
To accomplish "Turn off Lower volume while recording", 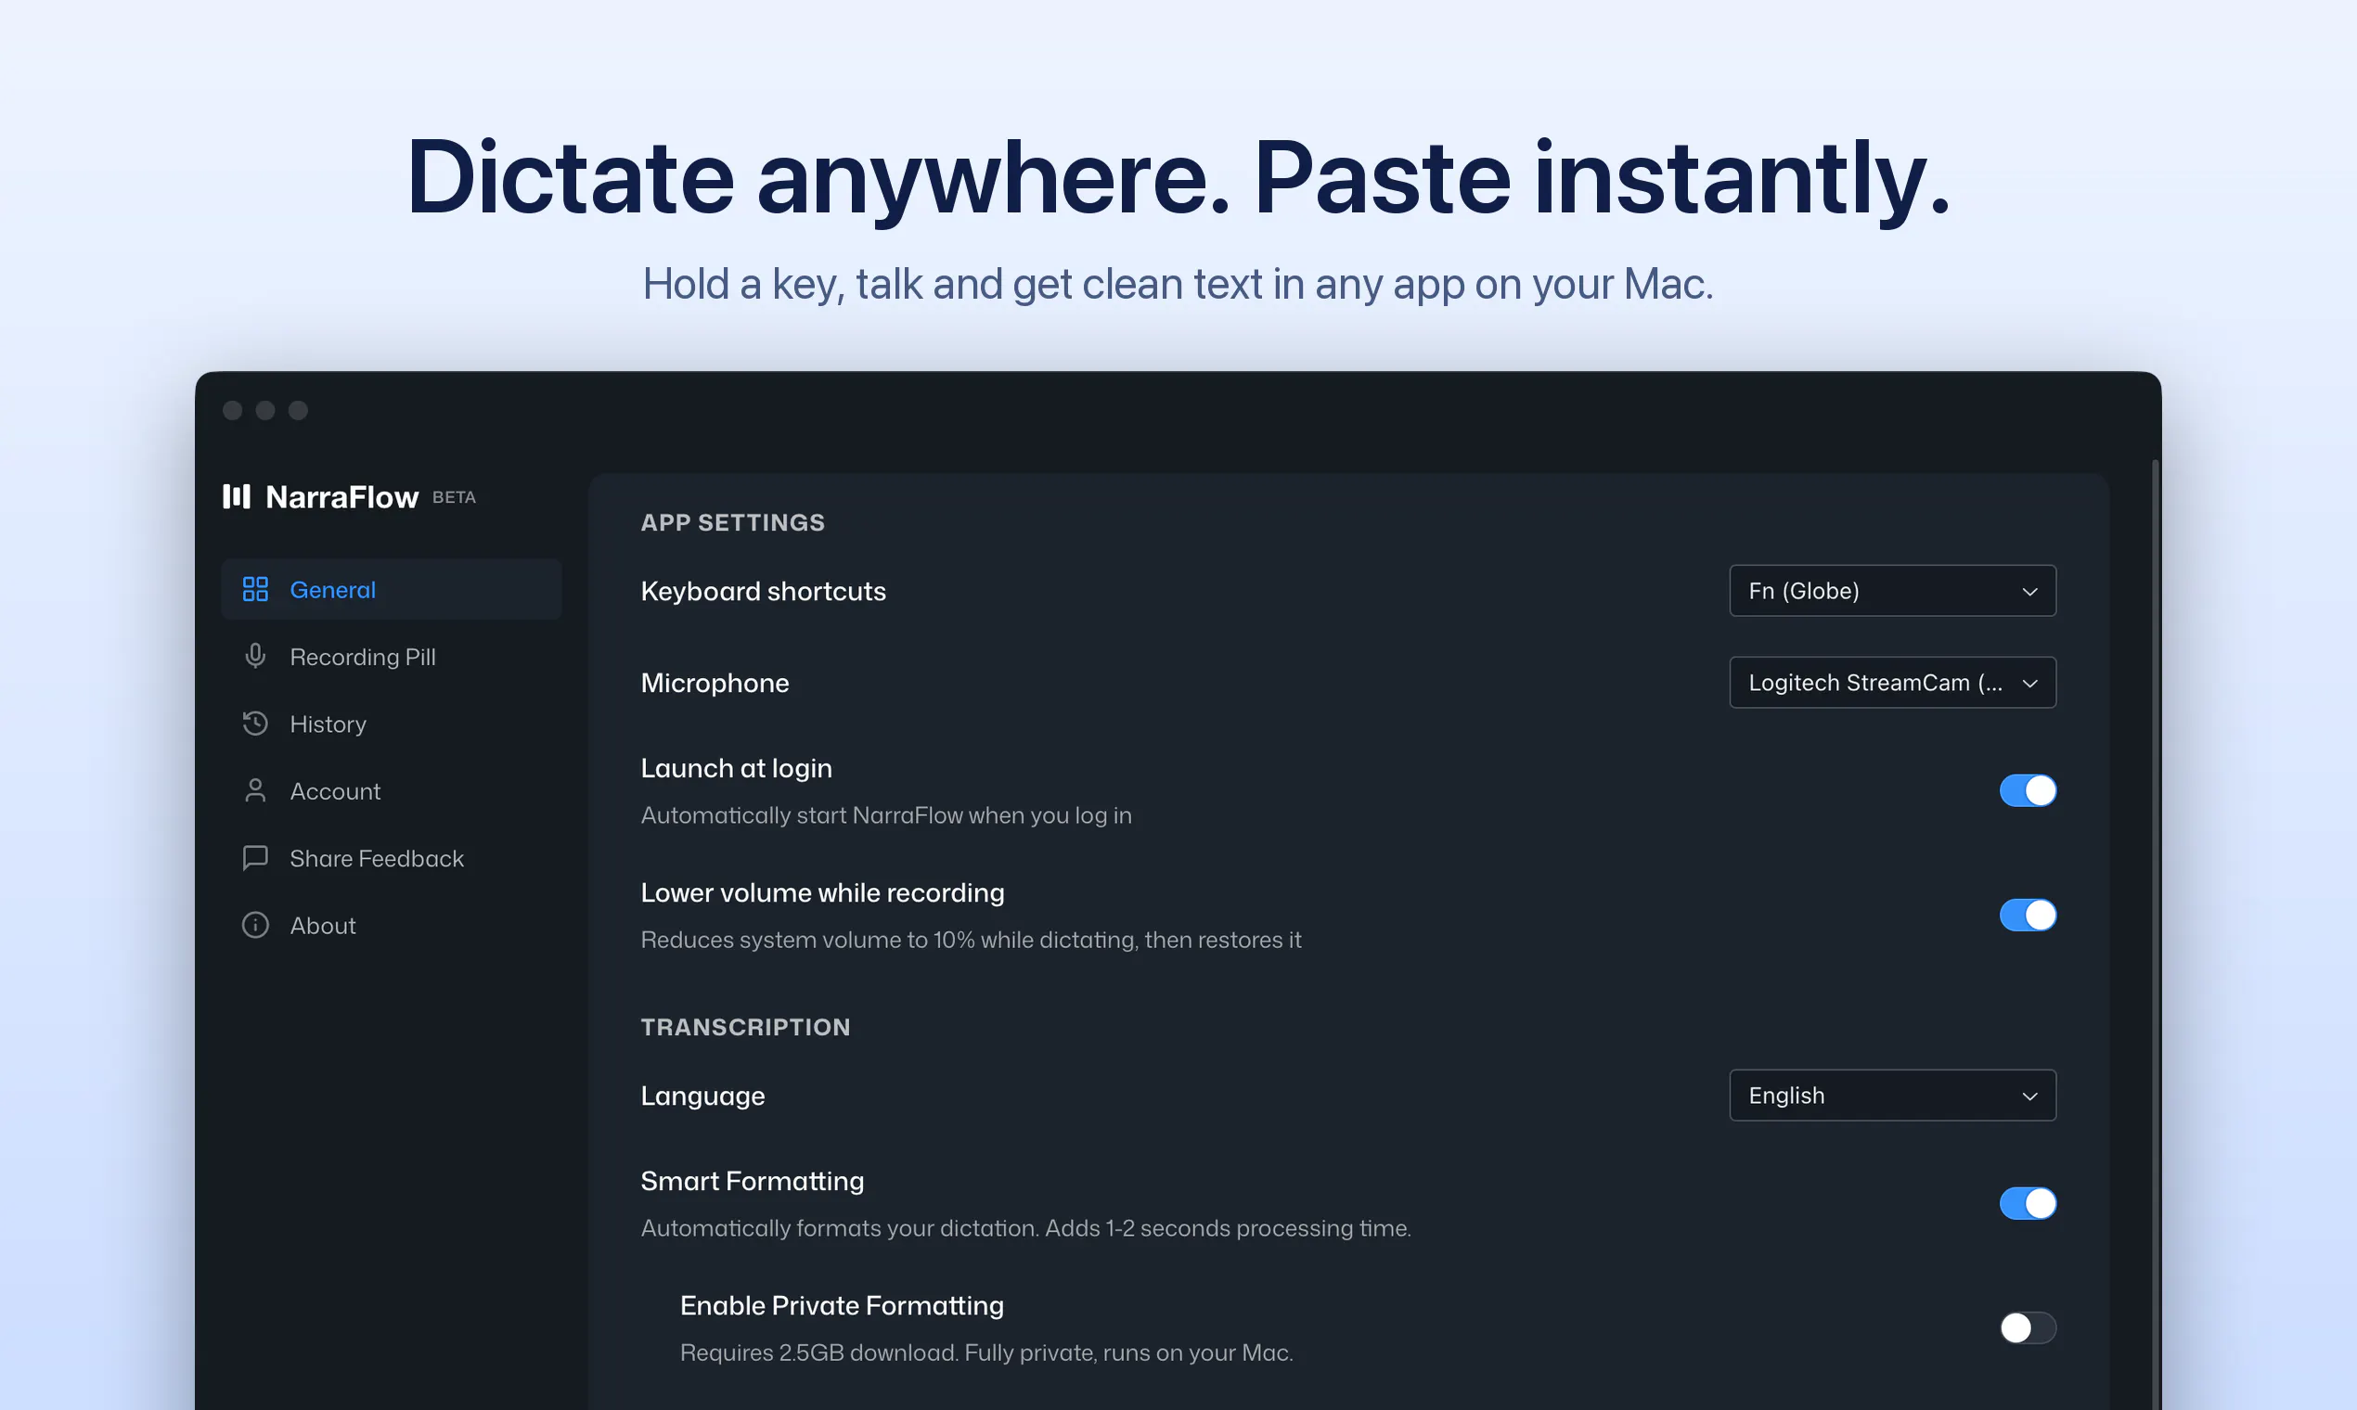I will point(2028,915).
